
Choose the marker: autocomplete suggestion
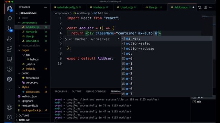pos(167,39)
